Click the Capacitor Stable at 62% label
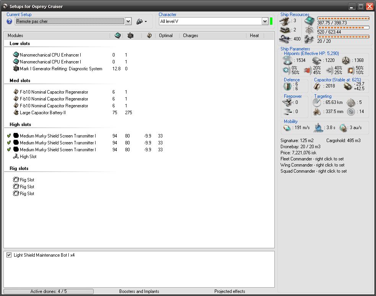 (337, 79)
